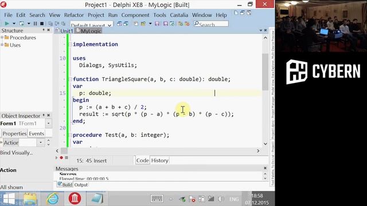This screenshot has height=206, width=367.
Task: Click the green Run button
Action: pyautogui.click(x=7, y=23)
